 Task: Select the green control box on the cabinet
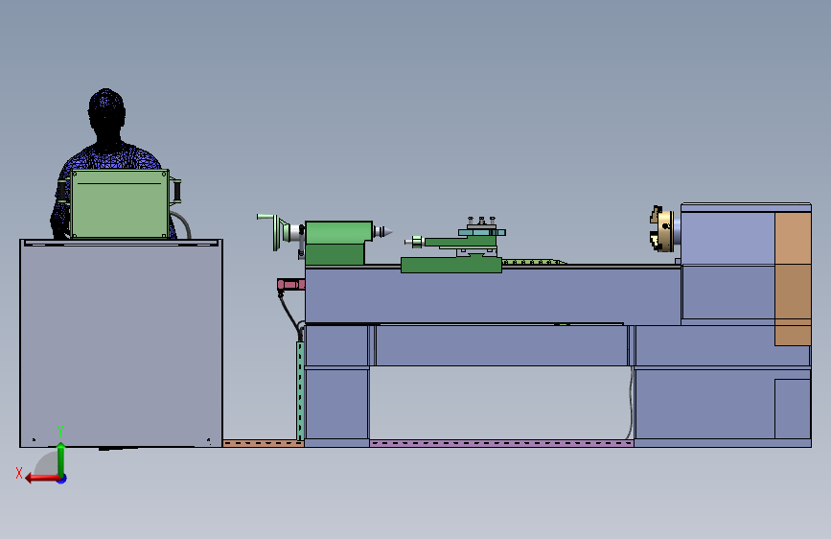(x=121, y=203)
